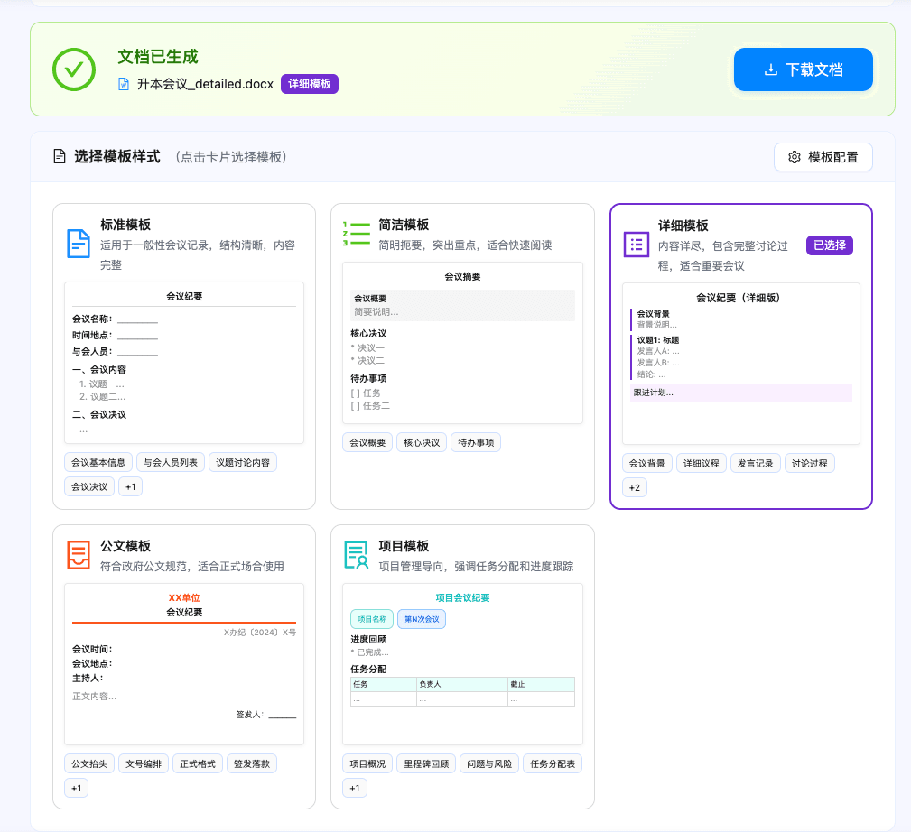
Task: Click the 发言记录 tag
Action: point(756,463)
